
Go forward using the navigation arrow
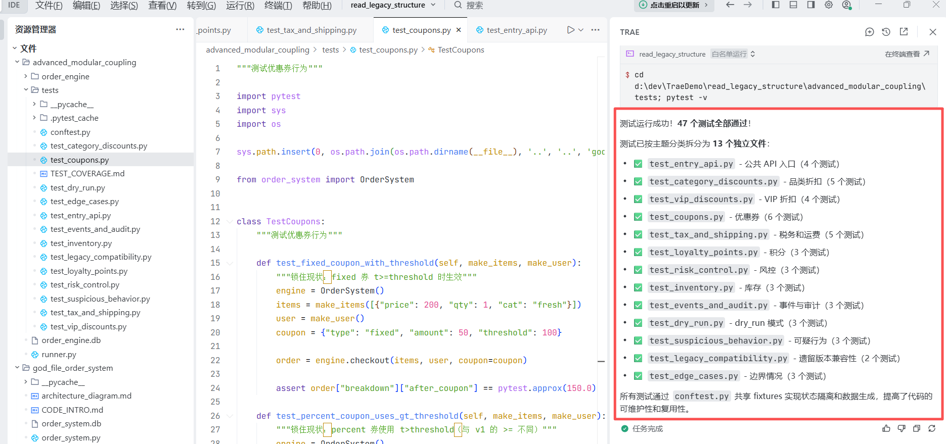click(747, 5)
